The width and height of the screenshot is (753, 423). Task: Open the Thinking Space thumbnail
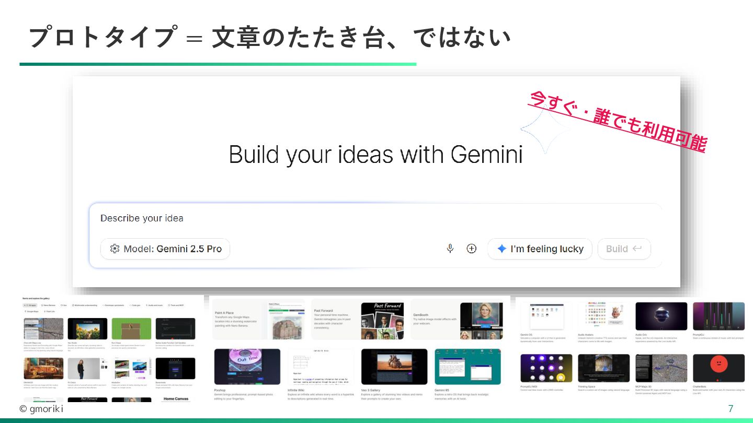click(604, 368)
